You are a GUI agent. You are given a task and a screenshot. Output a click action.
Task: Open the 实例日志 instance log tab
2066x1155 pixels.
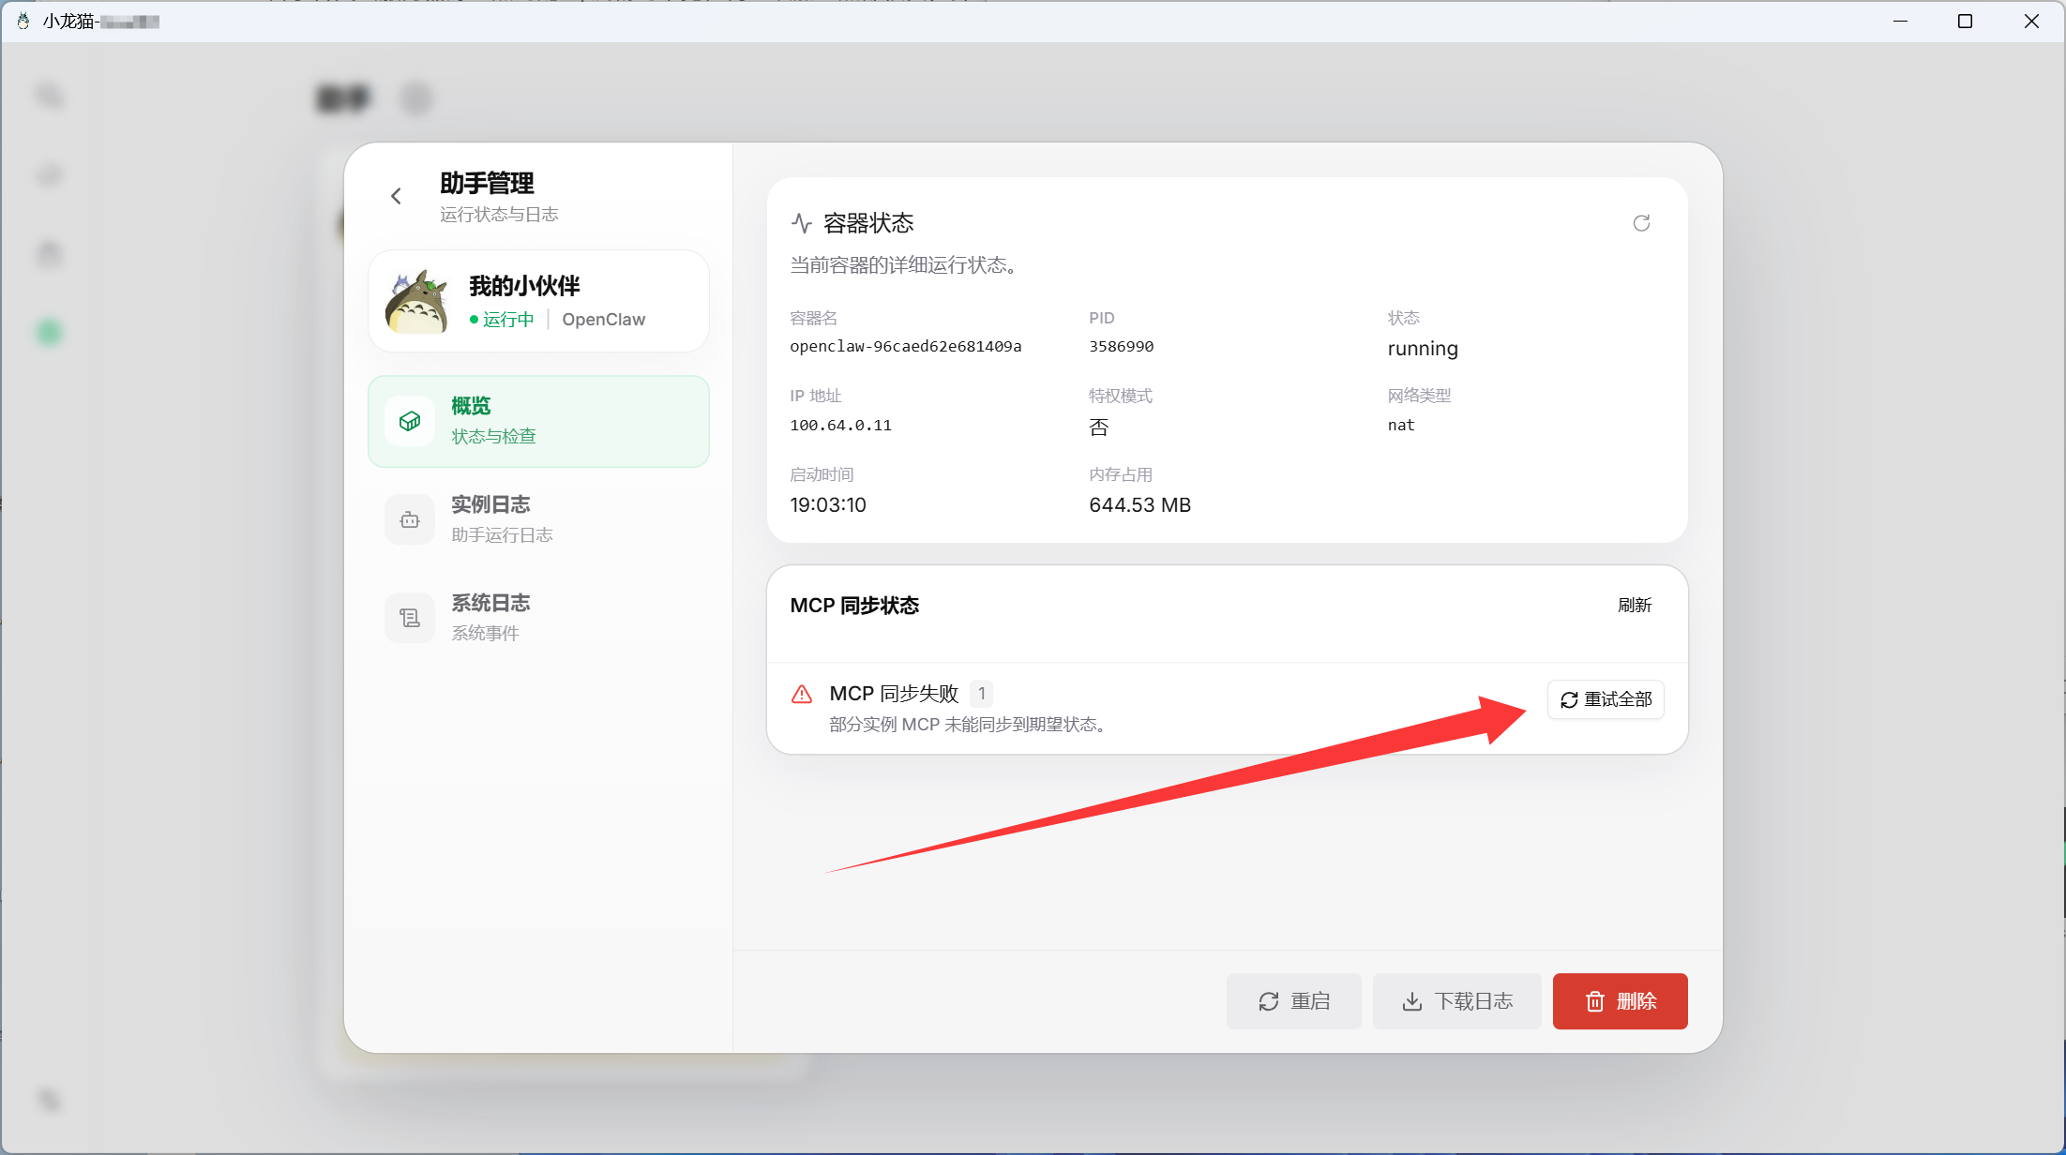click(x=538, y=519)
